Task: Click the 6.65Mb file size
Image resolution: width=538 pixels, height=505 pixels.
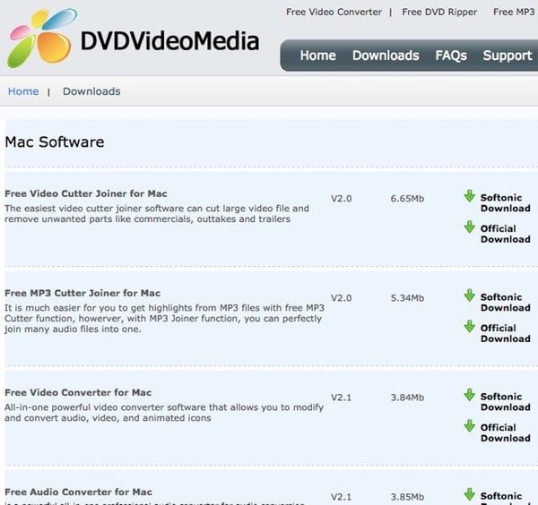Action: 407,199
